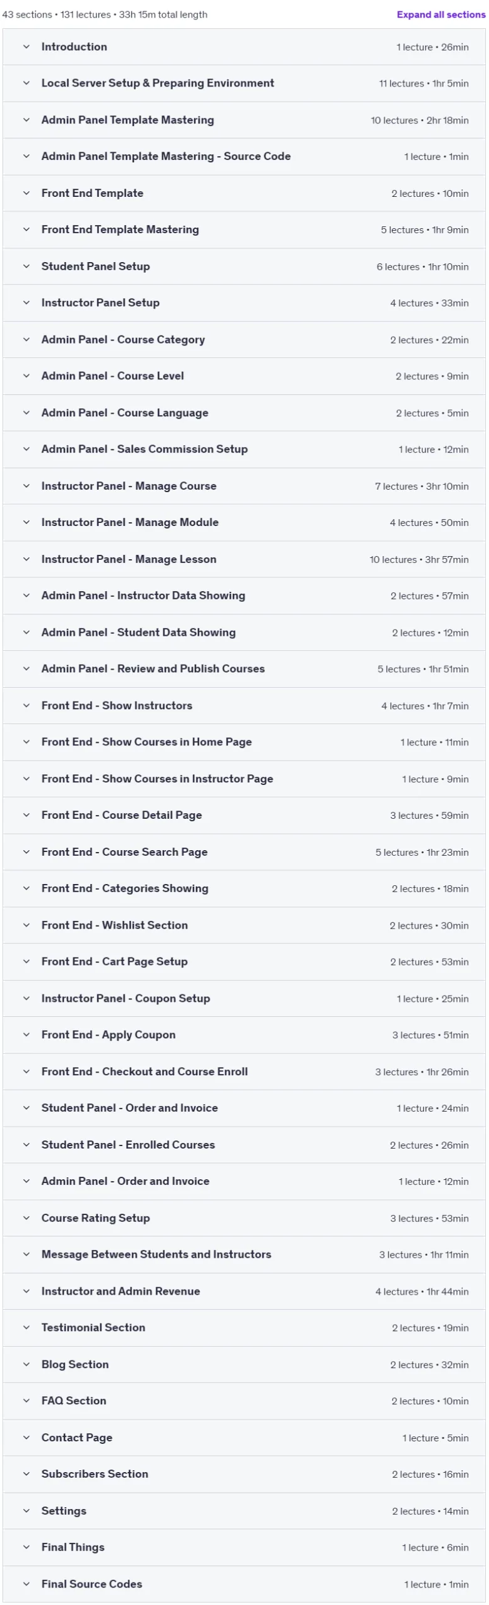Screen dimensions: 489x1605
Task: Click chevron icon of Instructor Panel - Manage Lesson
Action: coord(26,559)
